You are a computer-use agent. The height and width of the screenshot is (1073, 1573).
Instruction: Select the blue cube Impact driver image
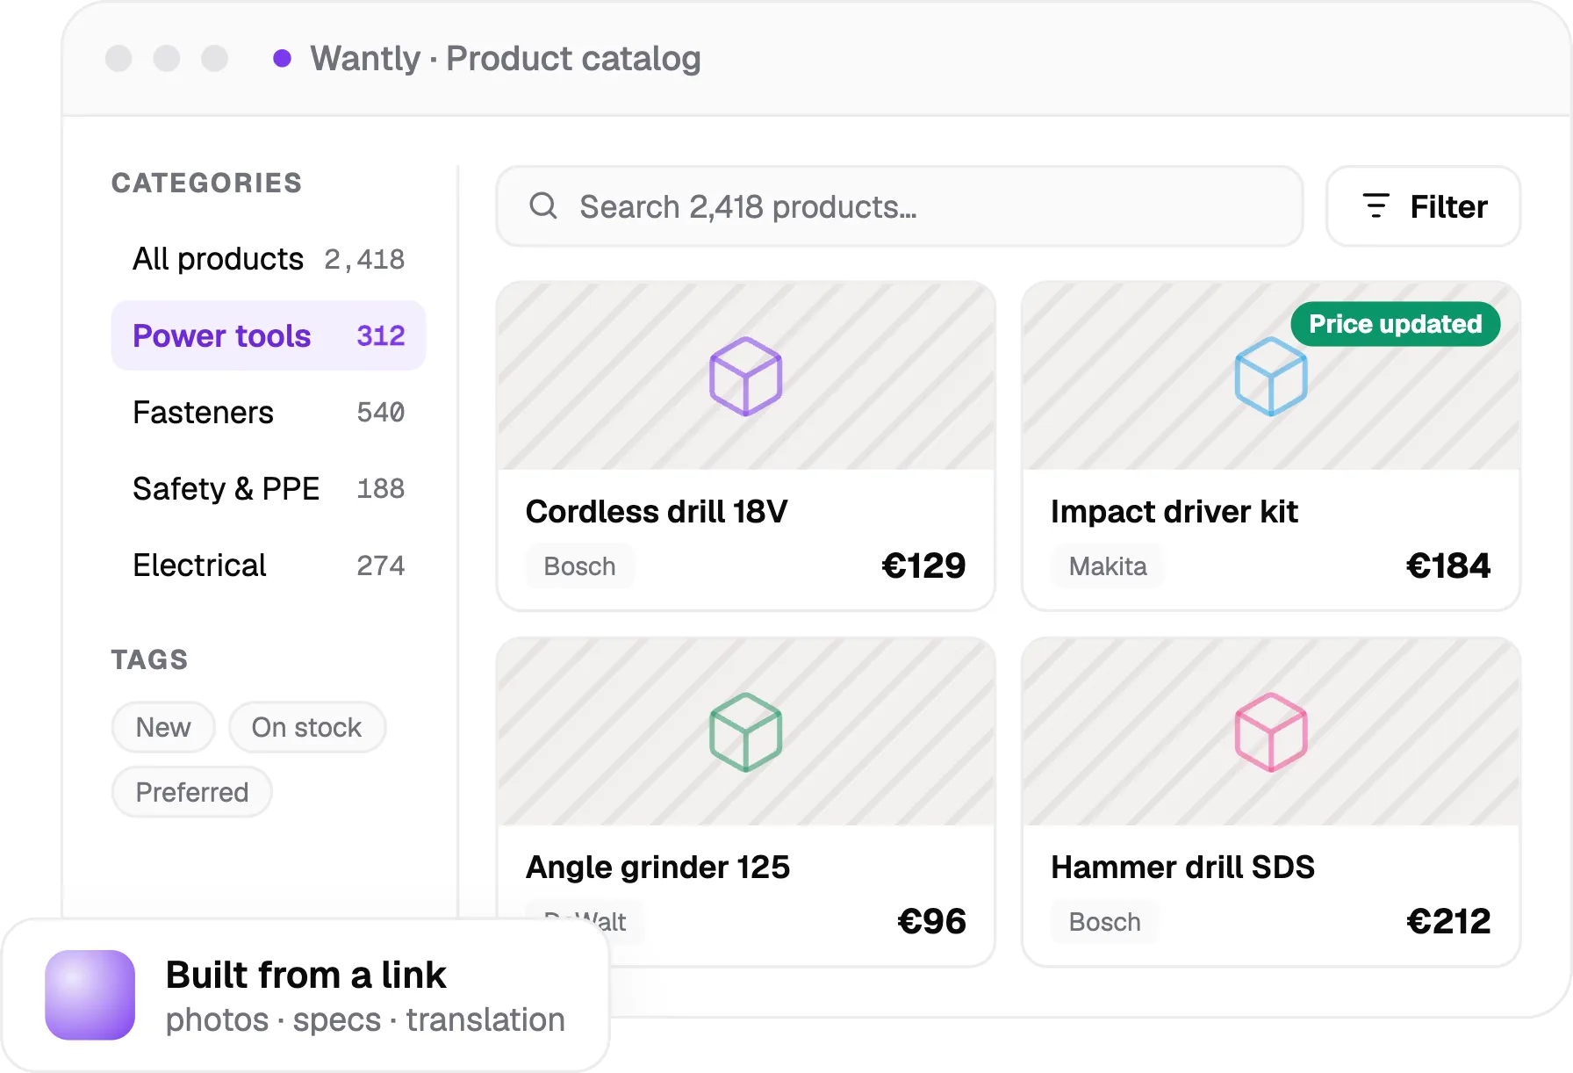(x=1270, y=377)
